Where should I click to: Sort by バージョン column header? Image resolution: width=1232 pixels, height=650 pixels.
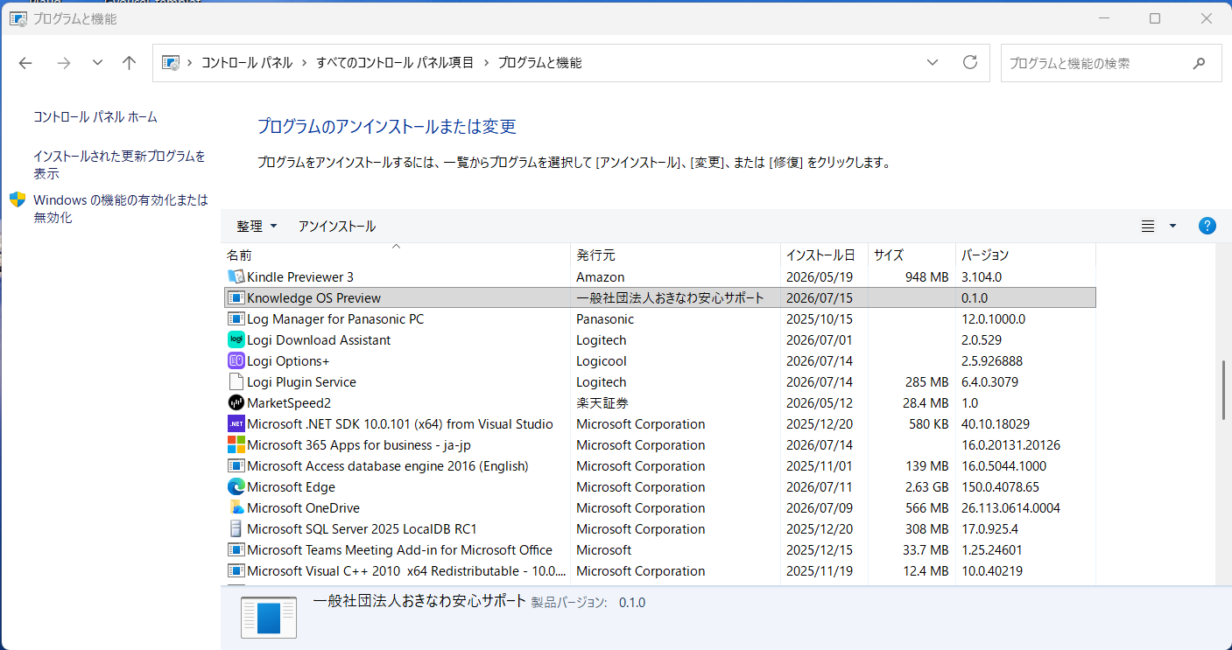1025,255
